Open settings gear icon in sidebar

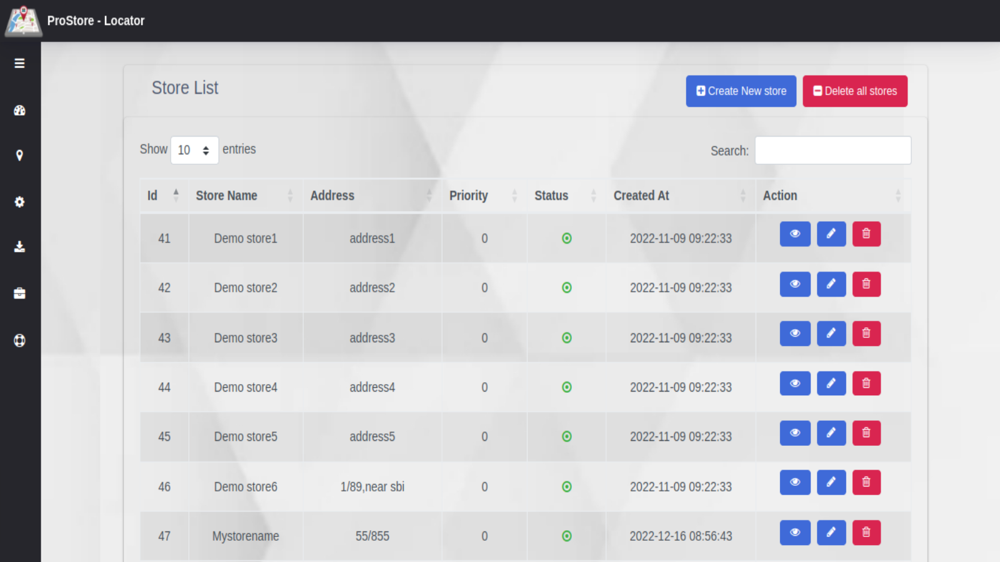19,202
